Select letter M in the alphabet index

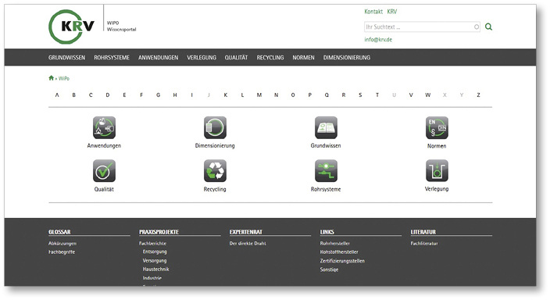tap(259, 95)
